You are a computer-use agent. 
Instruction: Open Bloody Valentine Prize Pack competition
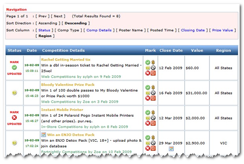pos(68,85)
